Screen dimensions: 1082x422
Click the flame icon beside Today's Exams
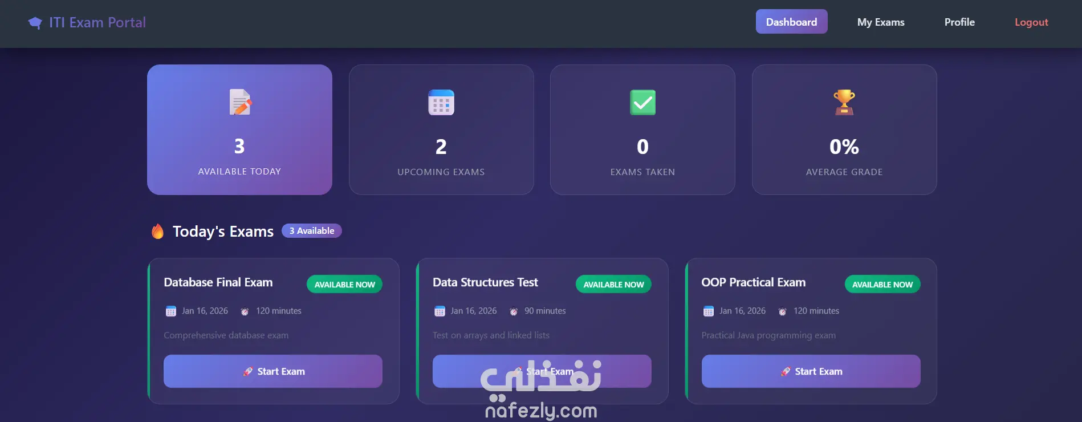[158, 232]
